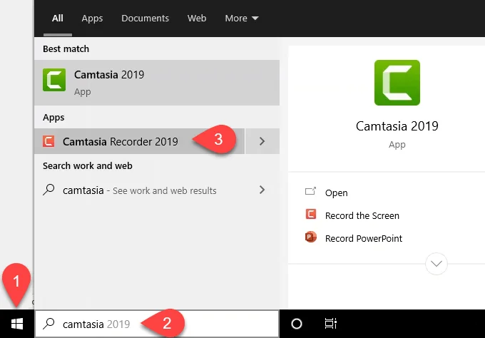485x338 pixels.
Task: Launch Camtasia Recorder 2019 from Apps results
Action: [120, 141]
